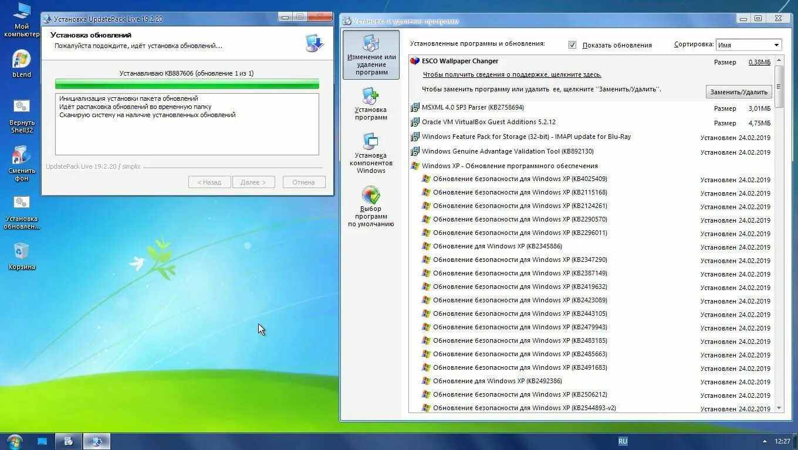Select Windows Genuine Advantage Validation Tool (KB892130)
Image resolution: width=798 pixels, height=450 pixels.
click(x=591, y=152)
